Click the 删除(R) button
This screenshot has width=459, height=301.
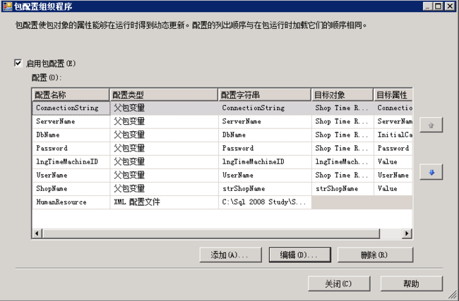(375, 254)
